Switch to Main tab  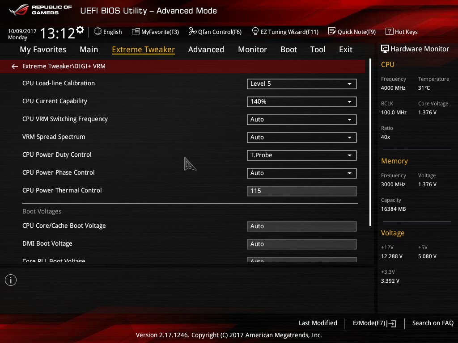point(89,50)
